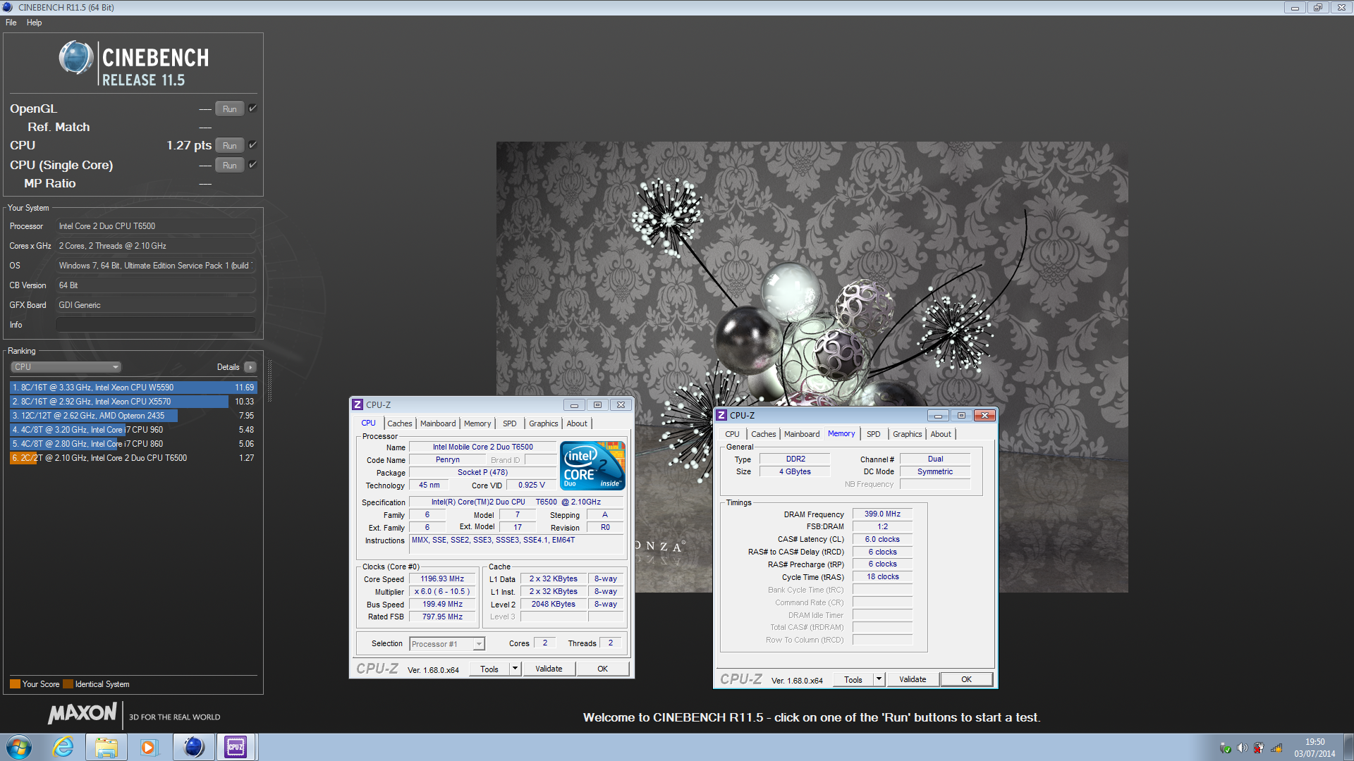This screenshot has width=1354, height=761.
Task: Click the rendered spheres benchmark image
Action: [x=812, y=366]
